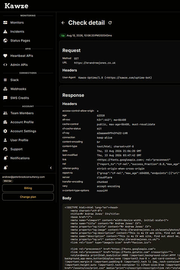Screen dimensions: 180x270
Task: Click the title line in response body
Action: (95, 214)
